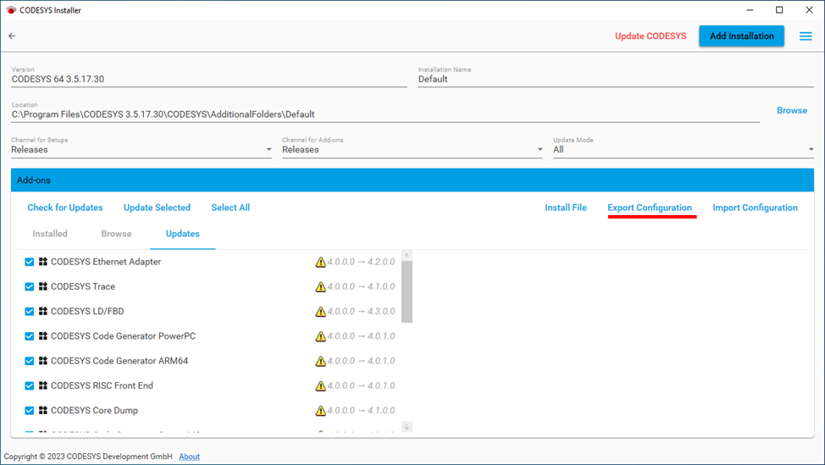Deselect the CODESYS Trace checkbox
Screen dimensions: 825x465
pos(30,286)
